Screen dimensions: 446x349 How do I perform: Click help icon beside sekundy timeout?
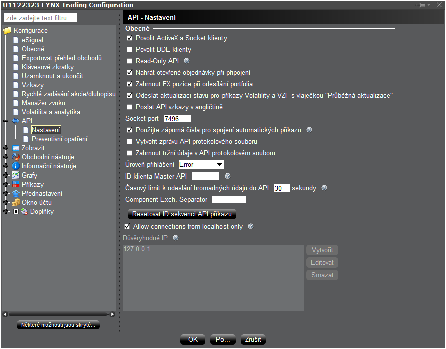(324, 188)
